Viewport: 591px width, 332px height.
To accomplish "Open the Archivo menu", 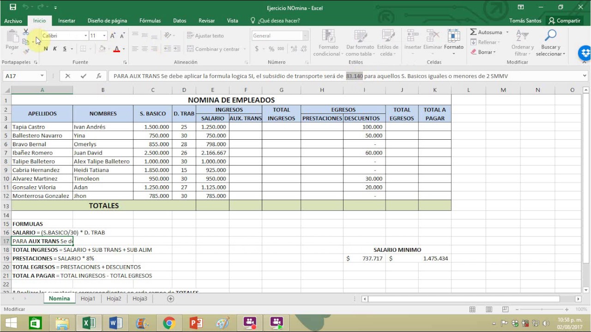I will 13,21.
